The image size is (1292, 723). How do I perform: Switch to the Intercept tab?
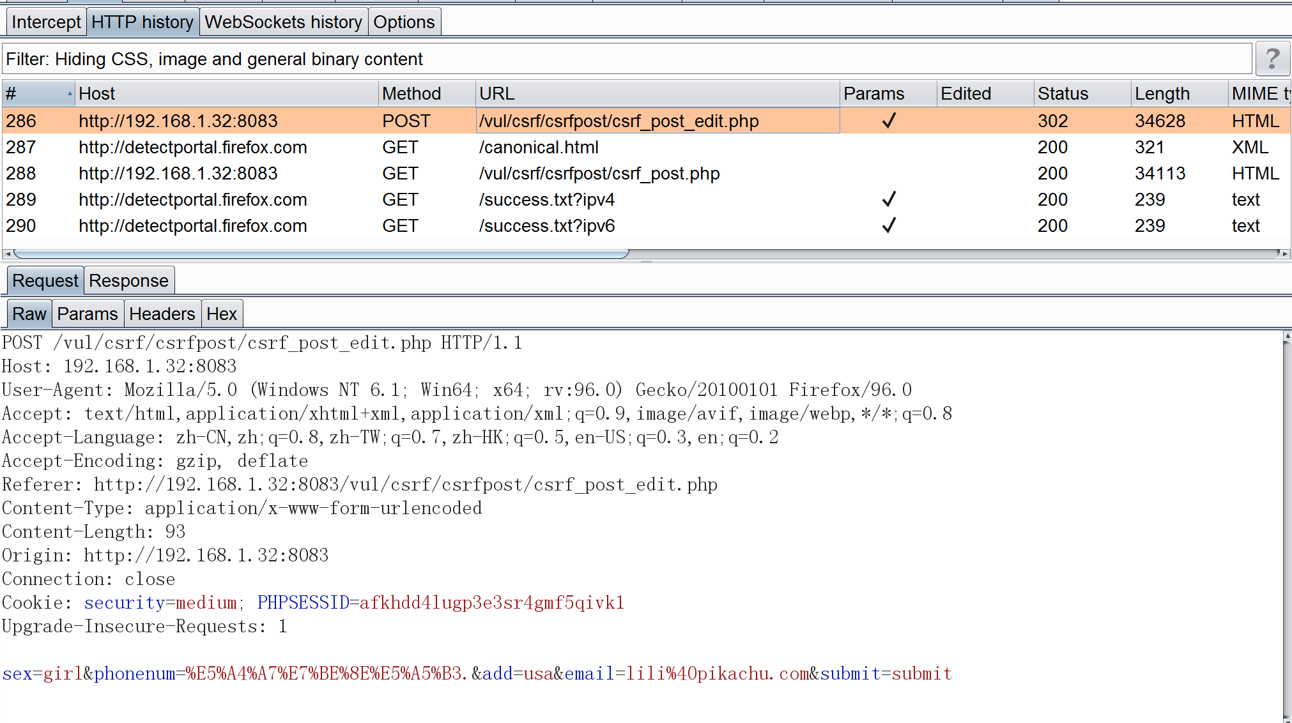pos(45,21)
